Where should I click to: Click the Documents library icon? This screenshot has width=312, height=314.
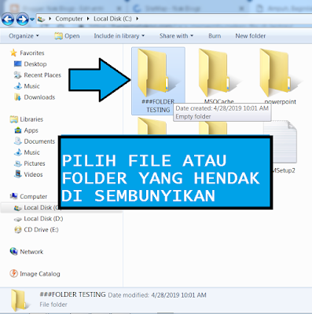[18, 141]
